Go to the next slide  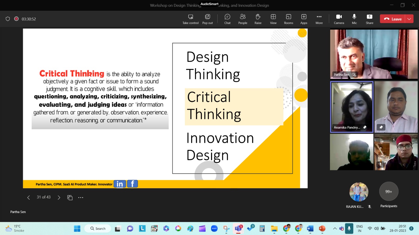[x=59, y=198]
